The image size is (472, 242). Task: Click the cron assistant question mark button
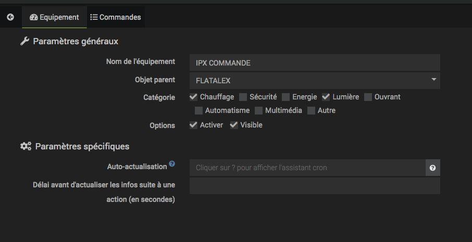click(432, 168)
